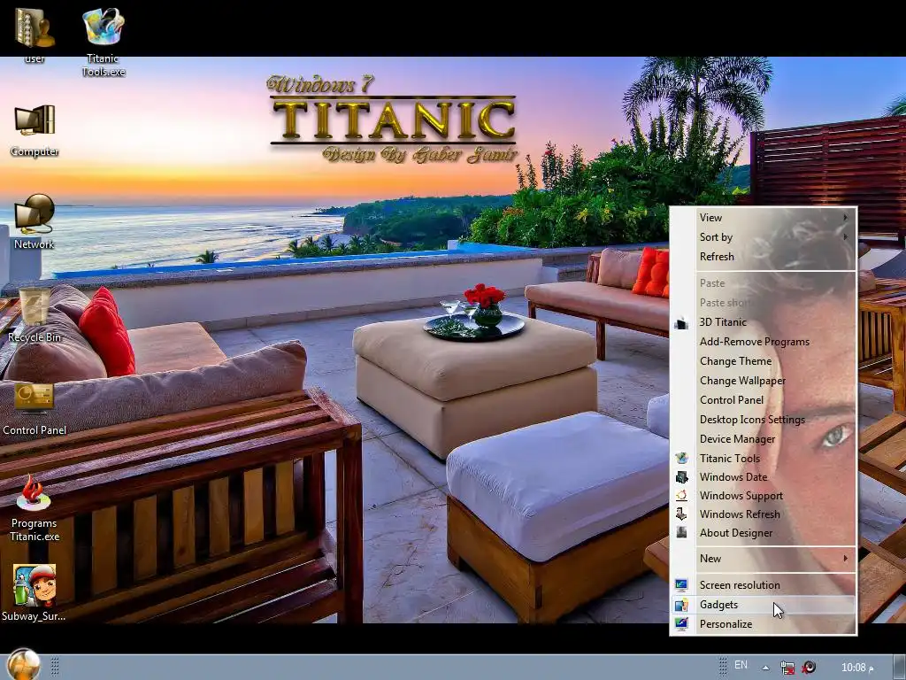
Task: Show hidden tray icons arrow
Action: [765, 668]
